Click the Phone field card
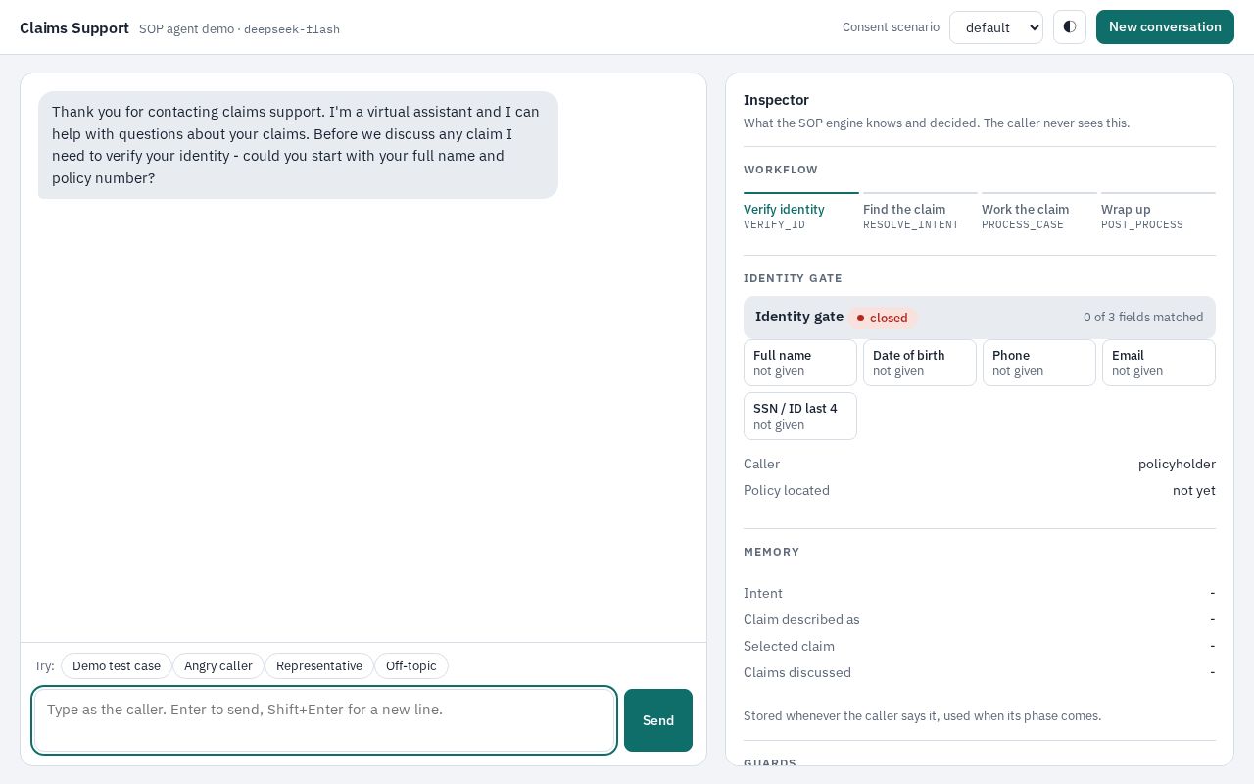This screenshot has width=1254, height=784. [1039, 363]
